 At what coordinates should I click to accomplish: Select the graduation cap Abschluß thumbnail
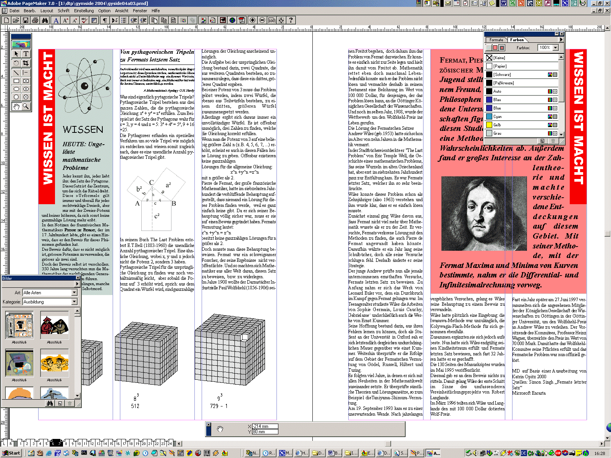(19, 363)
